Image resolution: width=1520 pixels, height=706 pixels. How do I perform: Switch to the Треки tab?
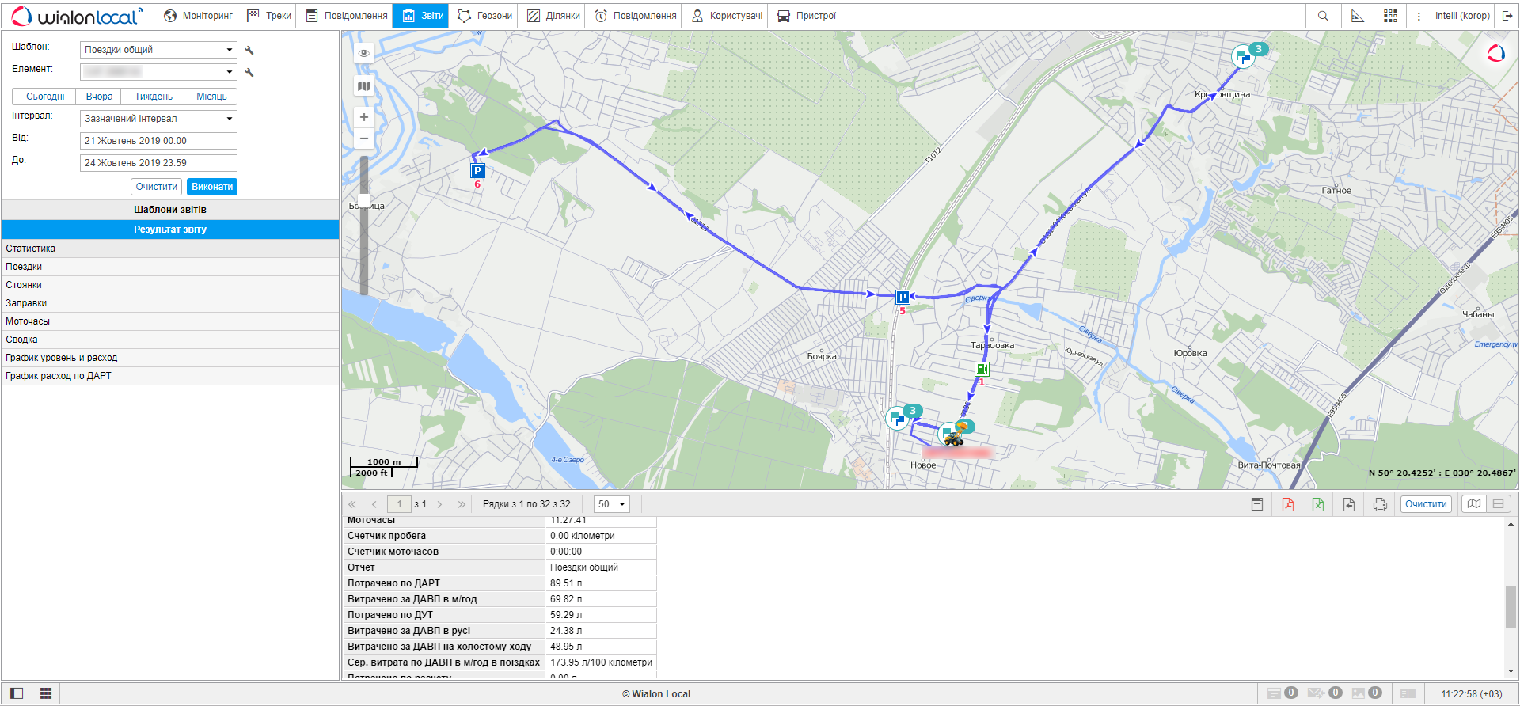(x=269, y=16)
